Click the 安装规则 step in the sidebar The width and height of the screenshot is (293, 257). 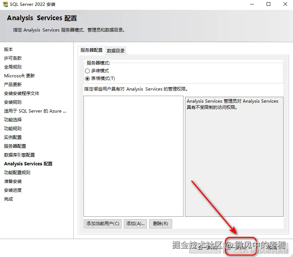click(13, 102)
